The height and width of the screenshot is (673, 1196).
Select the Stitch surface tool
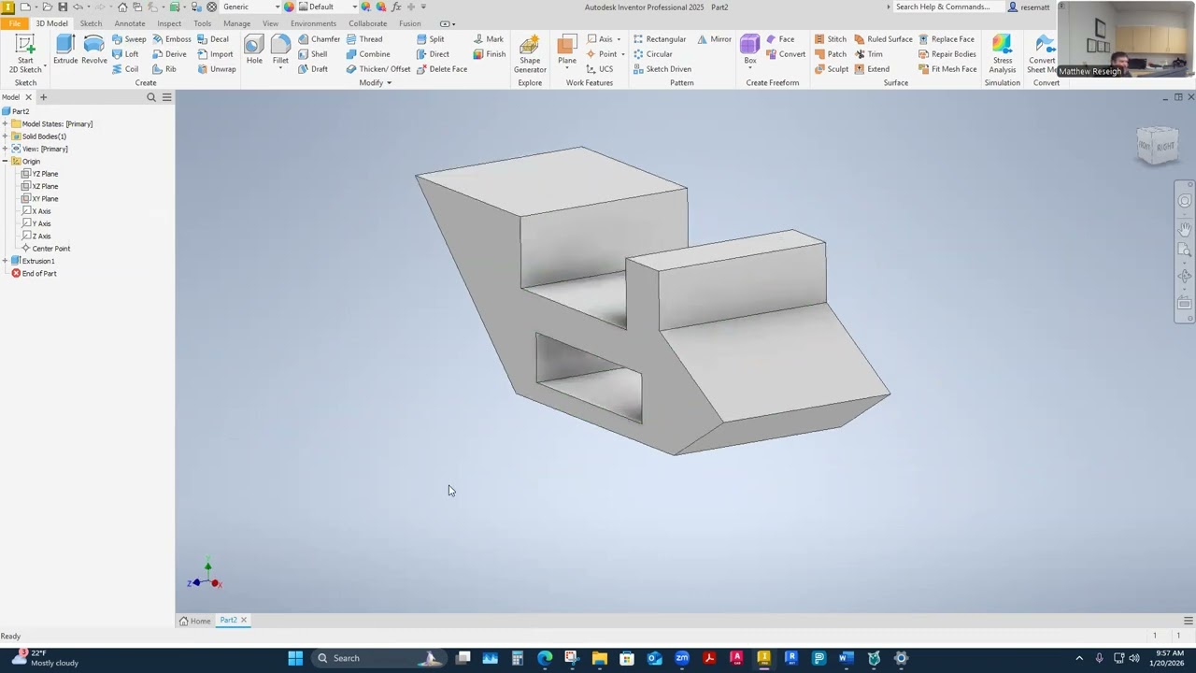pyautogui.click(x=830, y=39)
